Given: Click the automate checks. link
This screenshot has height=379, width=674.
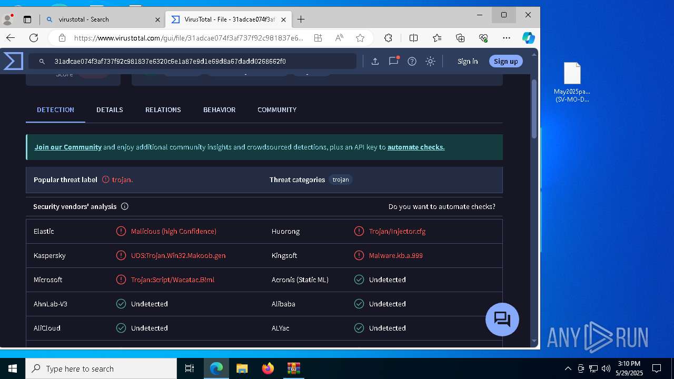Looking at the screenshot, I should pos(416,147).
